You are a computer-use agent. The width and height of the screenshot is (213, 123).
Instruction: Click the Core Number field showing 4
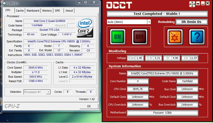pos(138,81)
